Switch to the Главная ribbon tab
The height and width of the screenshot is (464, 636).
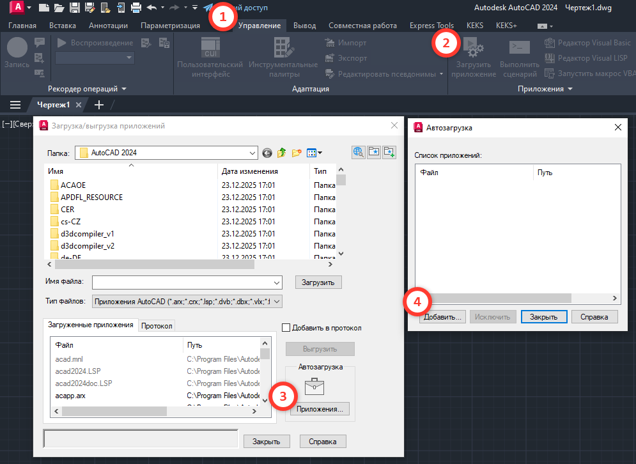coord(22,26)
